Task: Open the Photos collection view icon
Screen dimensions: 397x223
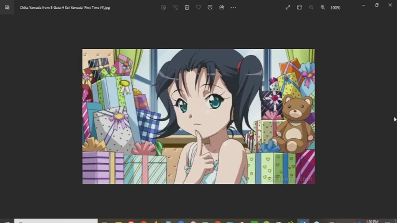Action: coord(7,7)
